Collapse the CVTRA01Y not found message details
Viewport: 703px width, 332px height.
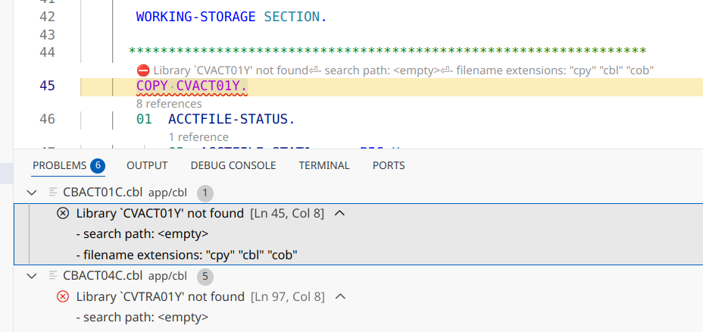340,296
